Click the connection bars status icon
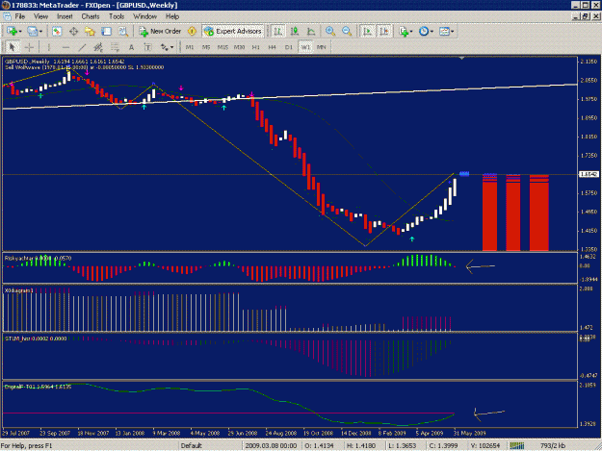The height and width of the screenshot is (451, 602). [x=517, y=445]
